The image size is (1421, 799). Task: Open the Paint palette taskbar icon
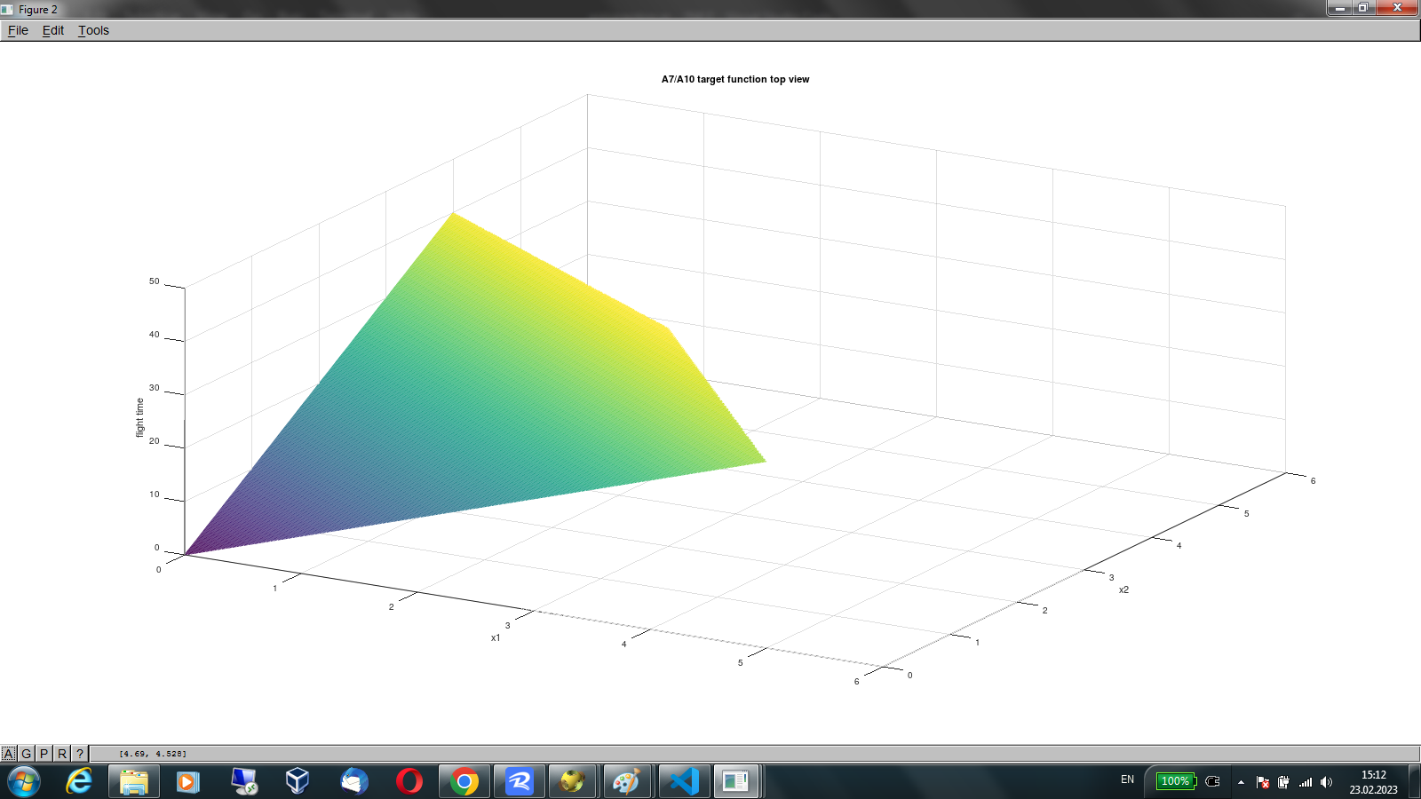(627, 781)
